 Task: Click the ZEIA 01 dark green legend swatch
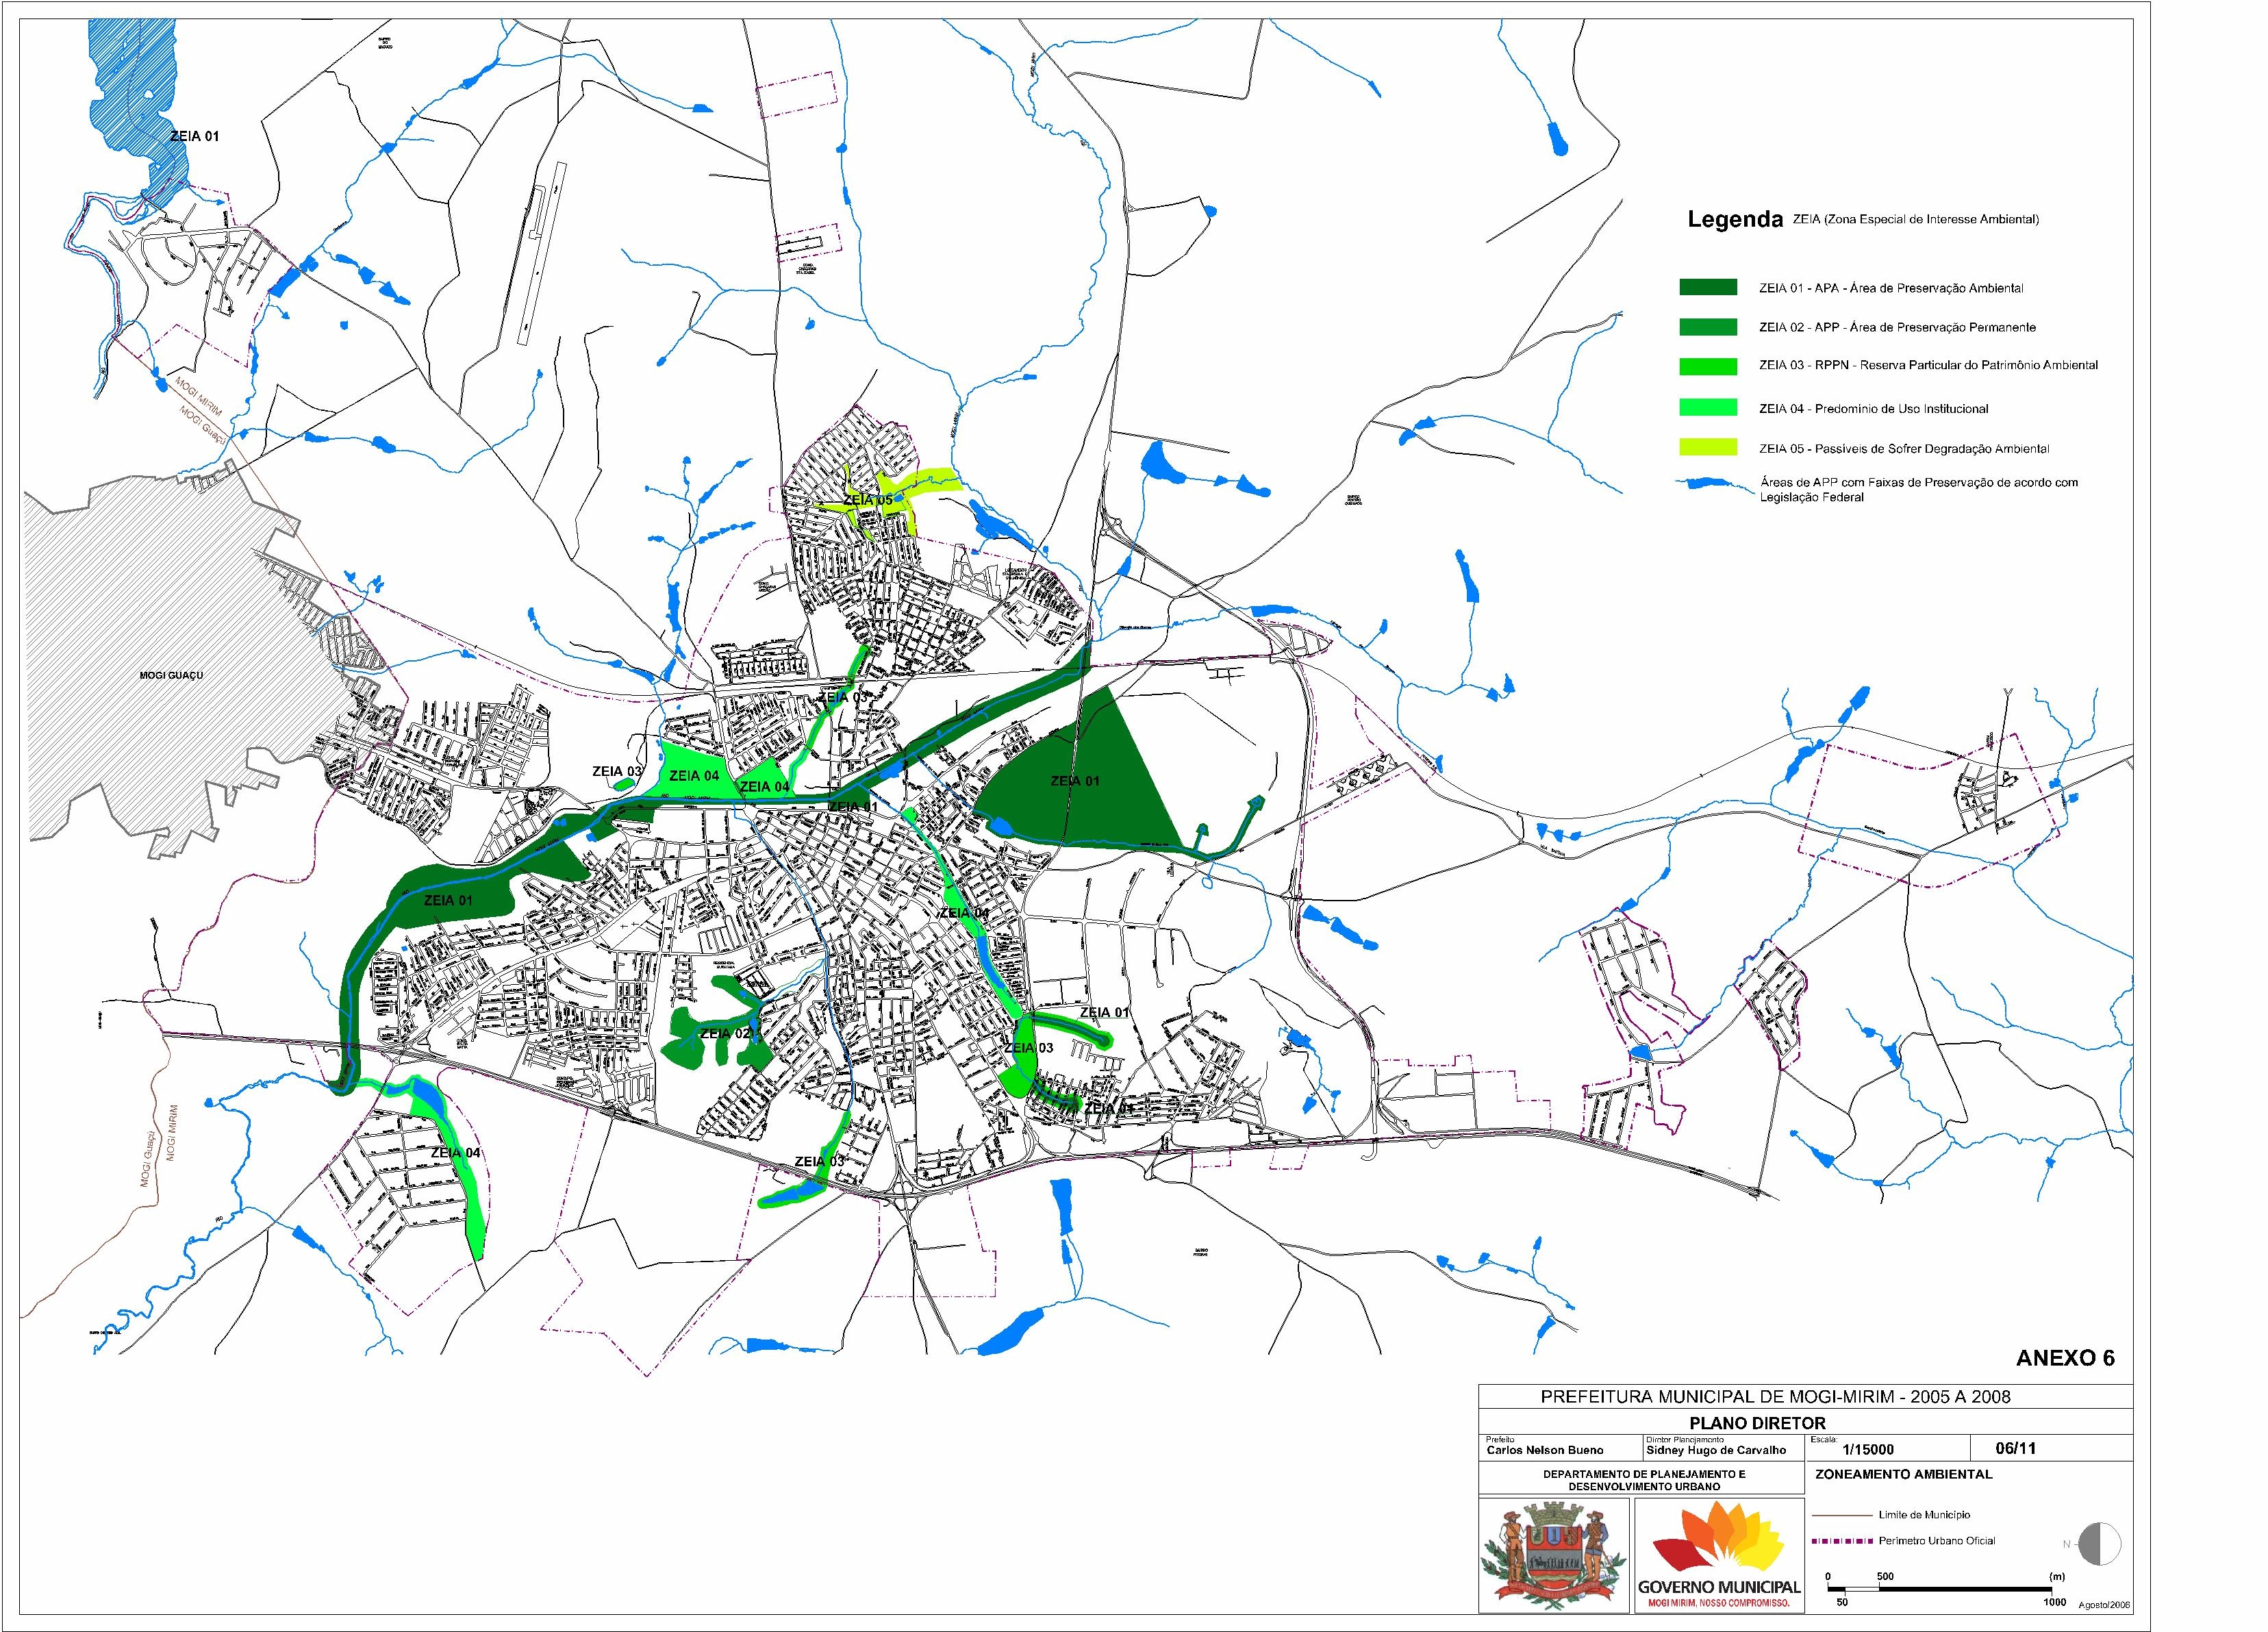coord(1708,288)
